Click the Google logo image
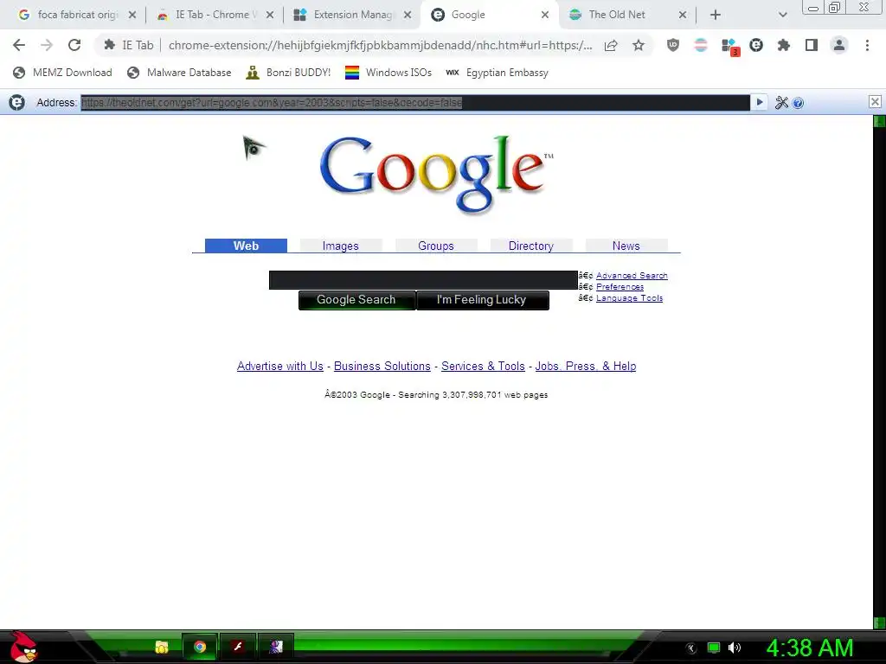The image size is (886, 664). [x=436, y=175]
